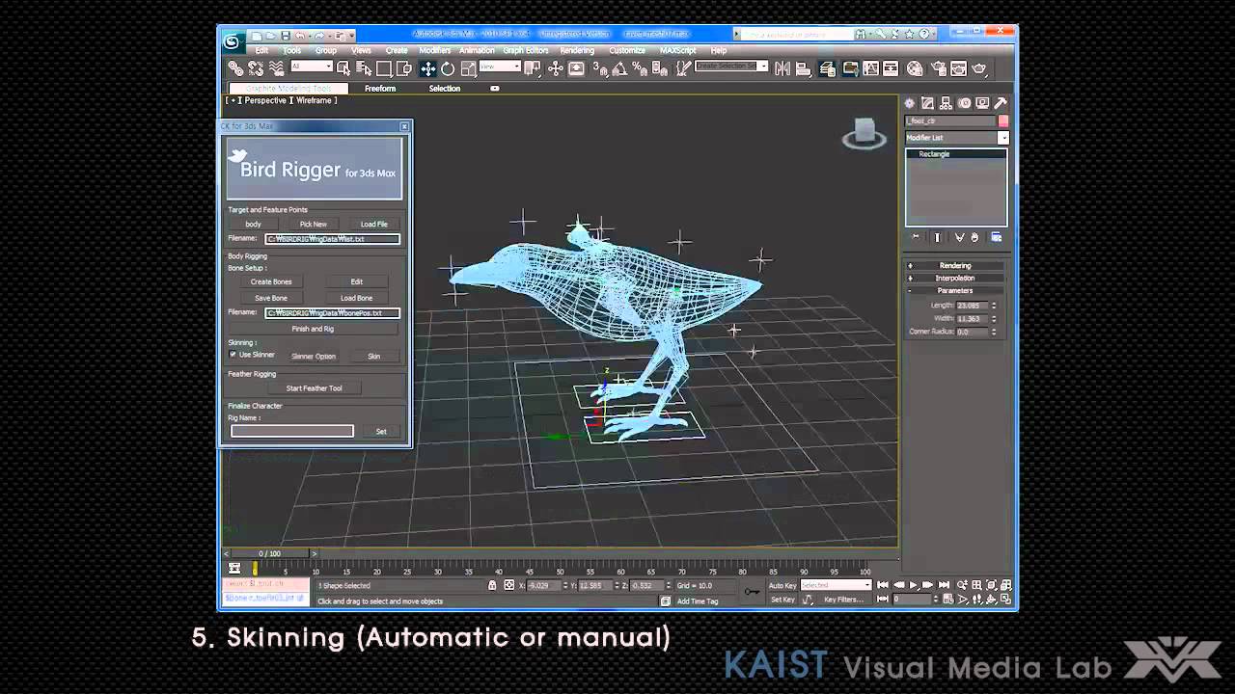Open the selection filter All dropdown
This screenshot has width=1235, height=694.
coord(312,67)
